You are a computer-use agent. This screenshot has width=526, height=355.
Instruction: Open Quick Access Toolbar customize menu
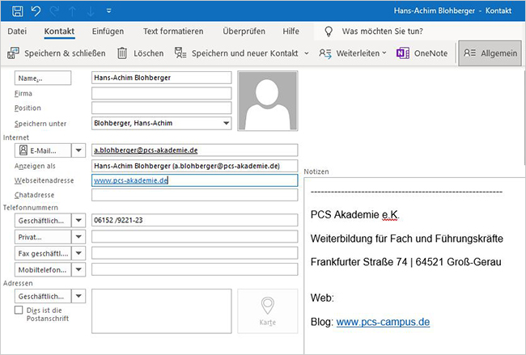(x=108, y=11)
